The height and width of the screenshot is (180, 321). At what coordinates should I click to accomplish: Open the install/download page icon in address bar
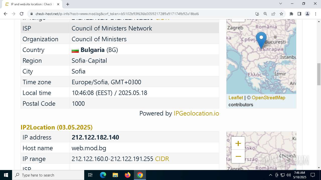pyautogui.click(x=257, y=14)
